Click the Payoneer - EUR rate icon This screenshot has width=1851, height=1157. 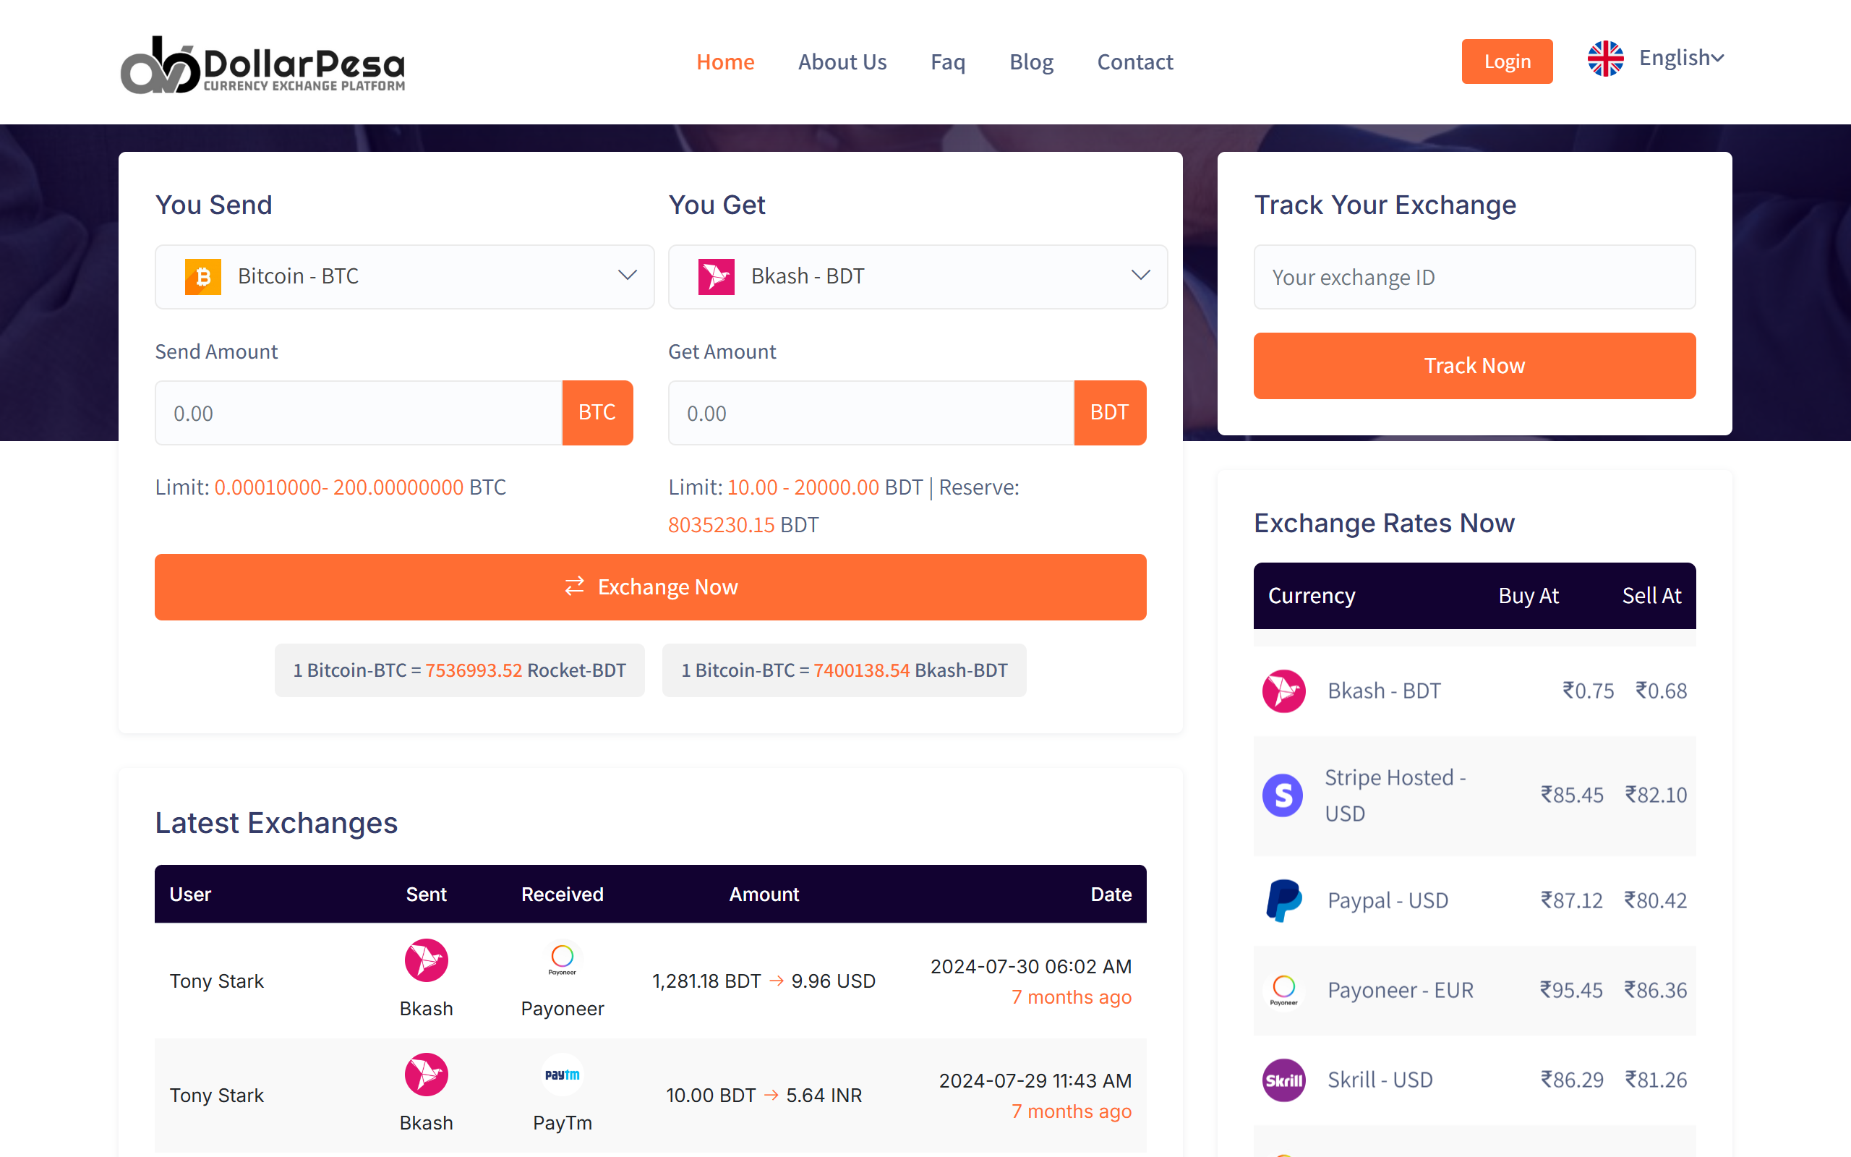(x=1283, y=990)
